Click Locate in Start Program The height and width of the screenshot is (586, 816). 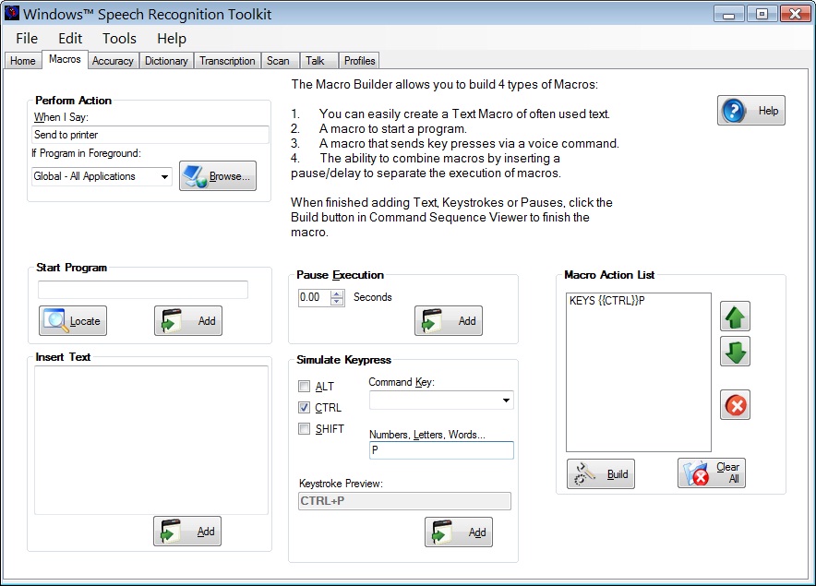(73, 320)
